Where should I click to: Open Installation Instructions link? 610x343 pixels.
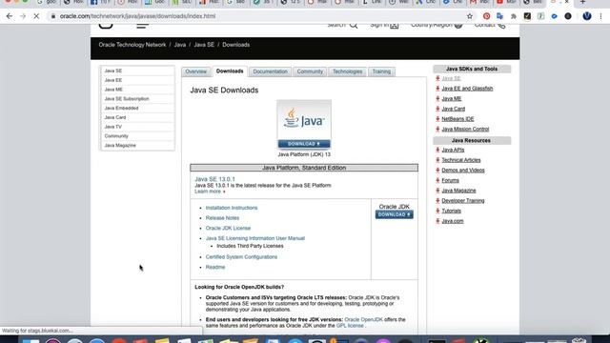(x=232, y=208)
